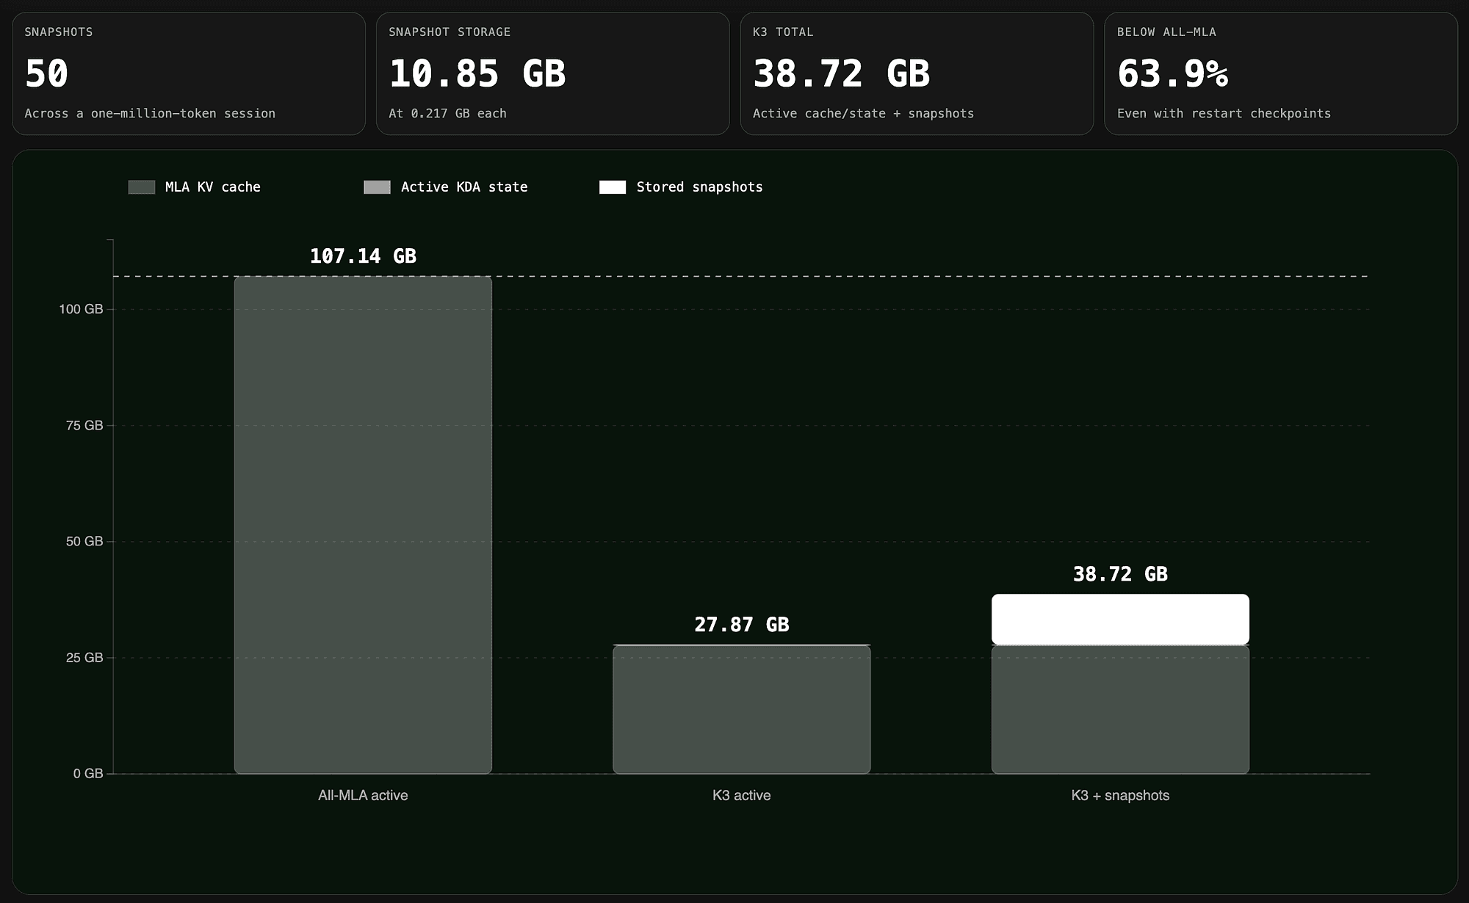Toggle the Stored snapshots legend swatch
Image resolution: width=1469 pixels, height=903 pixels.
pos(613,187)
